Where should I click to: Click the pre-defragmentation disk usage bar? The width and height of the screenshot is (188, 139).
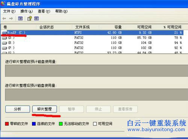coord(97,71)
